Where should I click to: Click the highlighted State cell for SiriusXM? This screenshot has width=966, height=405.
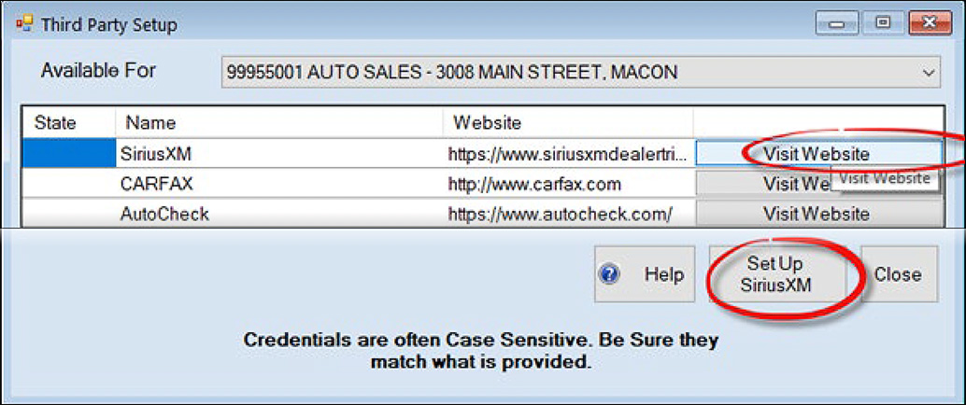tap(68, 154)
